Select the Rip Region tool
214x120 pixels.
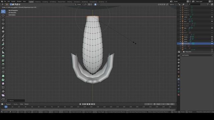click(3, 99)
